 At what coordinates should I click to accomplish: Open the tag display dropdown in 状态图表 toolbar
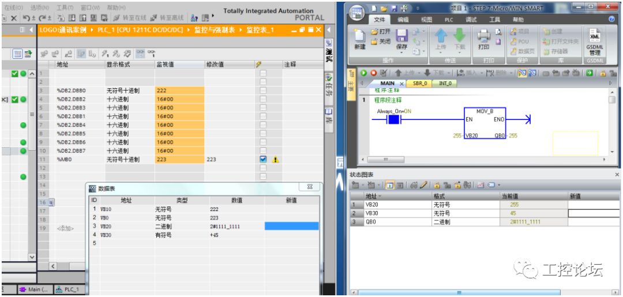[x=499, y=186]
